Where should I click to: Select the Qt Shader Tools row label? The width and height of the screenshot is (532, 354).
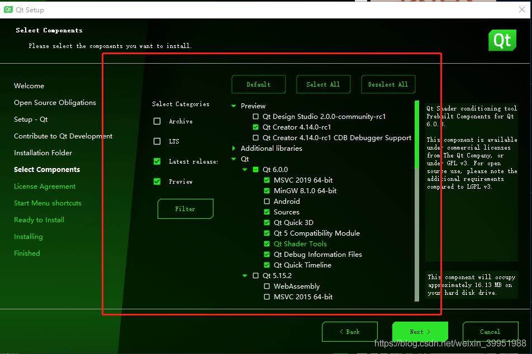pyautogui.click(x=300, y=244)
